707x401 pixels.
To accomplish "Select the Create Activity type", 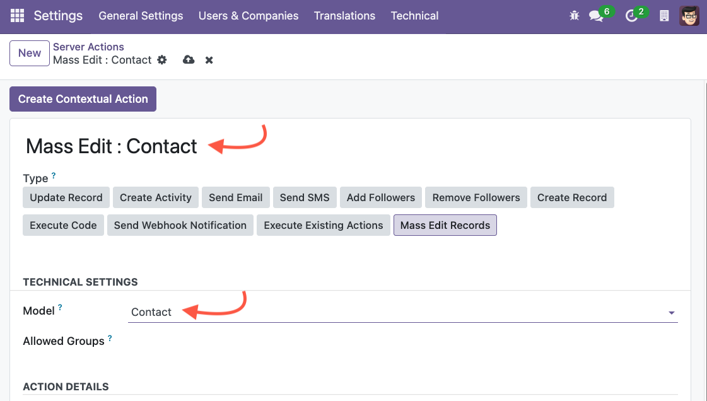I will pos(156,197).
